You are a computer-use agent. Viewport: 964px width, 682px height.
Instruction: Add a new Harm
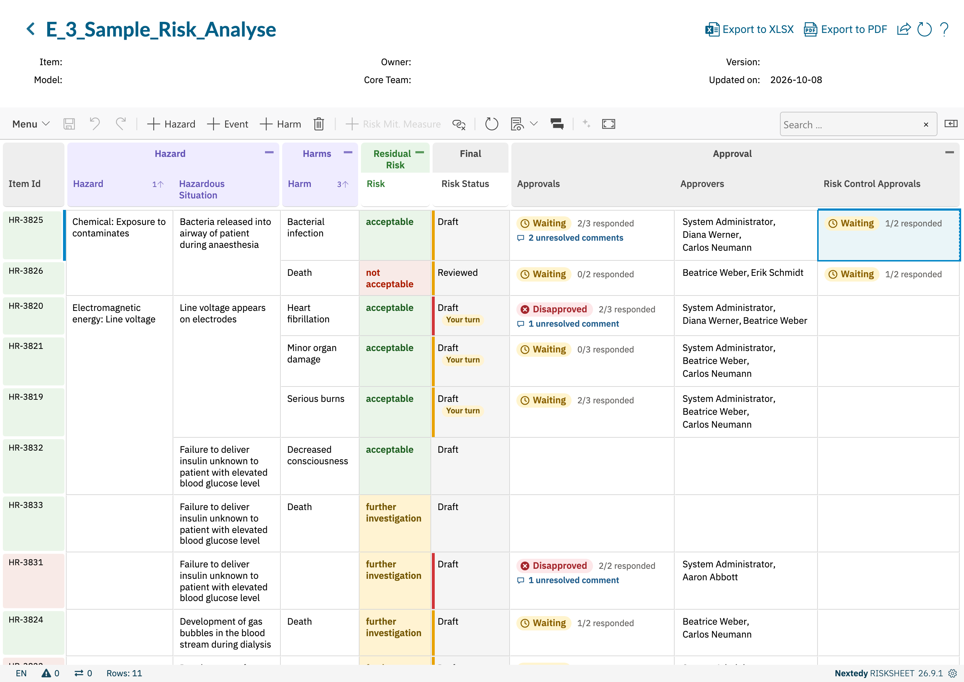(x=280, y=124)
